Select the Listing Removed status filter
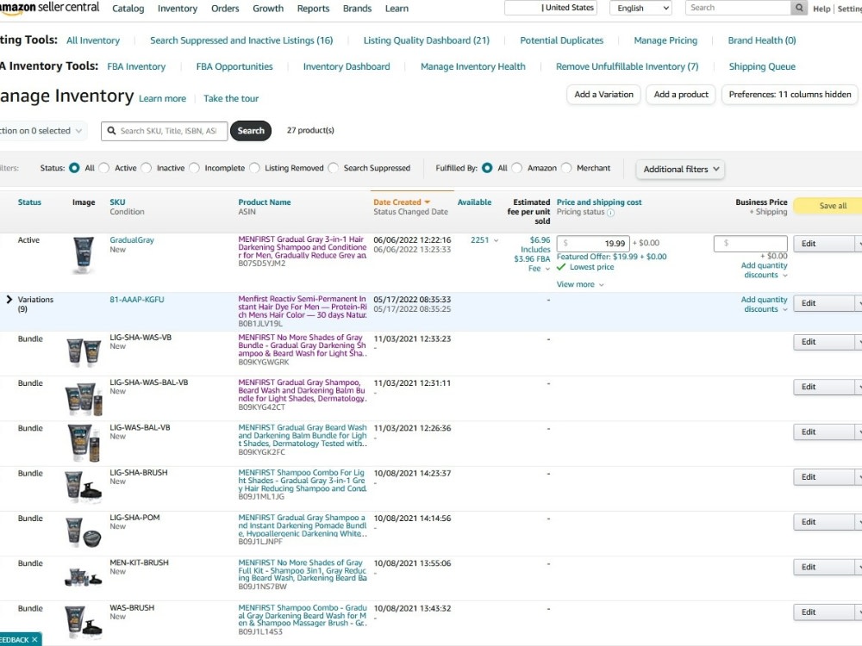Image resolution: width=862 pixels, height=646 pixels. [254, 168]
